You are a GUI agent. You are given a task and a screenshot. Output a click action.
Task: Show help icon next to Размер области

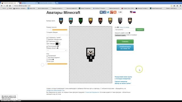(x=58, y=48)
